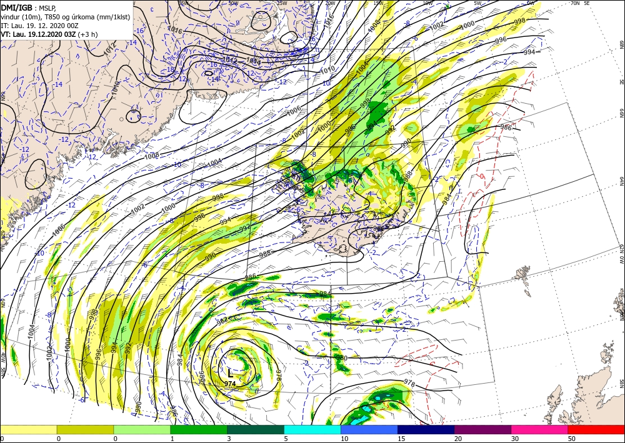The width and height of the screenshot is (625, 443).
Task: Choose the navy blue legend swatch
Action: click(426, 429)
